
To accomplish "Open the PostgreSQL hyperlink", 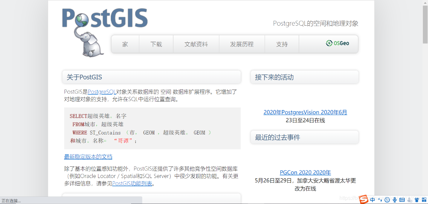I will point(101,92).
